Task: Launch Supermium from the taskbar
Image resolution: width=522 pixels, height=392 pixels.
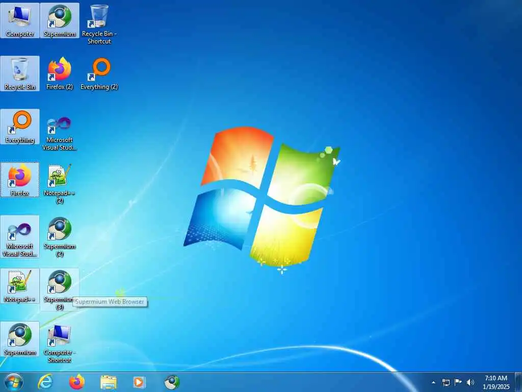Action: (172, 382)
